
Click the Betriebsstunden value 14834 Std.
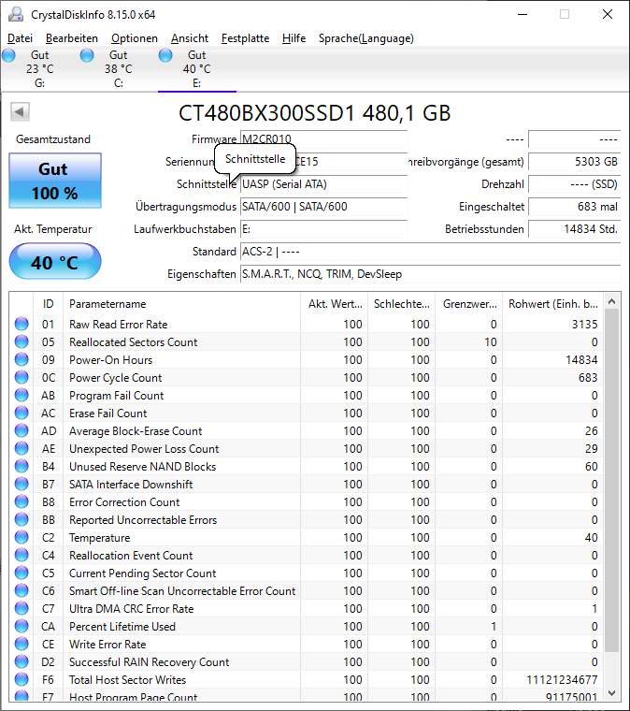point(574,229)
